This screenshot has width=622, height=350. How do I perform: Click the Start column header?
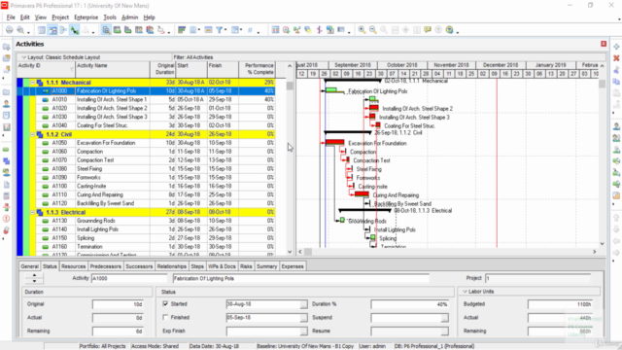[191, 69]
